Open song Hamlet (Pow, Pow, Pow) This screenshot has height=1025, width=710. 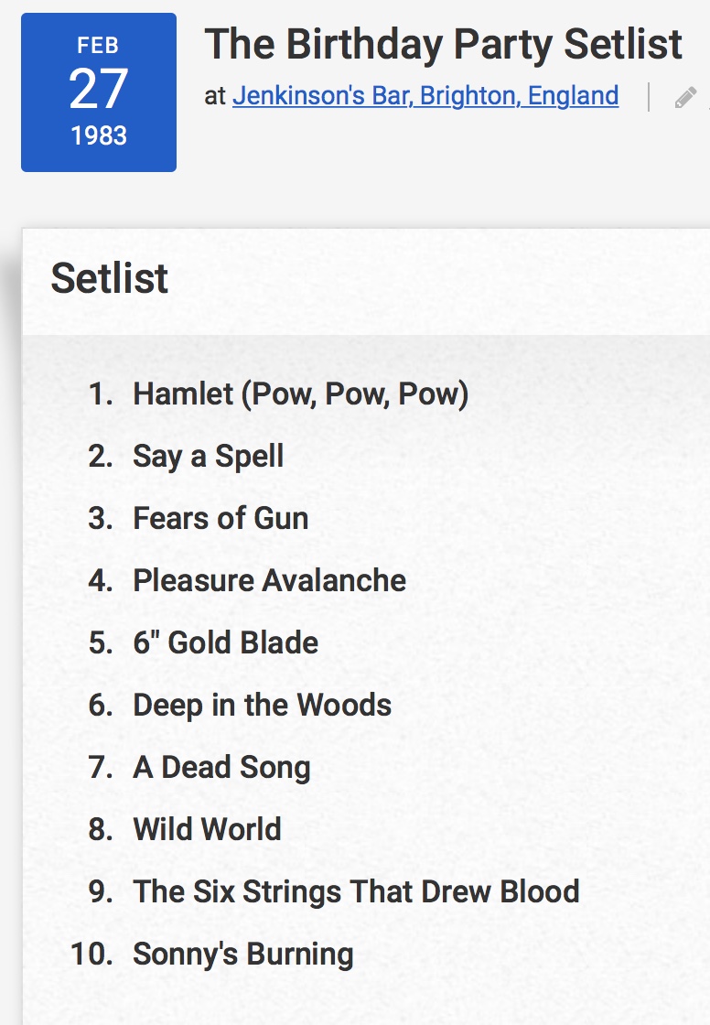pyautogui.click(x=301, y=394)
